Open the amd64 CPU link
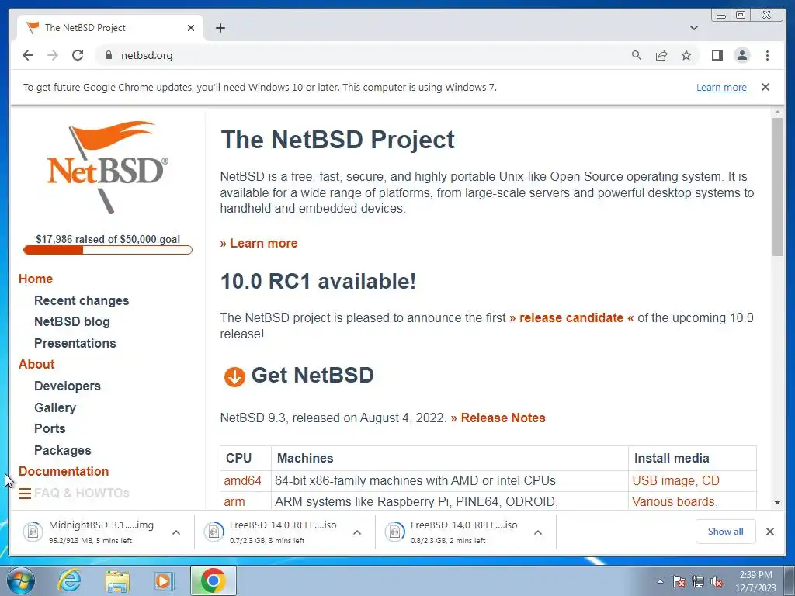The image size is (795, 596). [x=242, y=480]
